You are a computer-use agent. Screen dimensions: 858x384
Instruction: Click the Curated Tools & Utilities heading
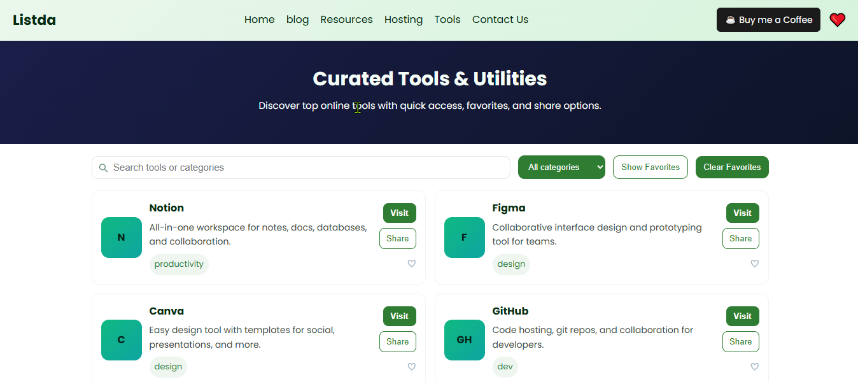pos(430,79)
